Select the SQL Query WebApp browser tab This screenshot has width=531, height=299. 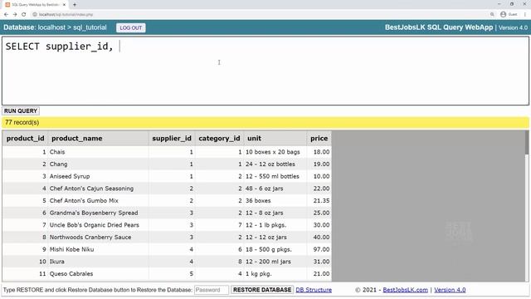(35, 5)
